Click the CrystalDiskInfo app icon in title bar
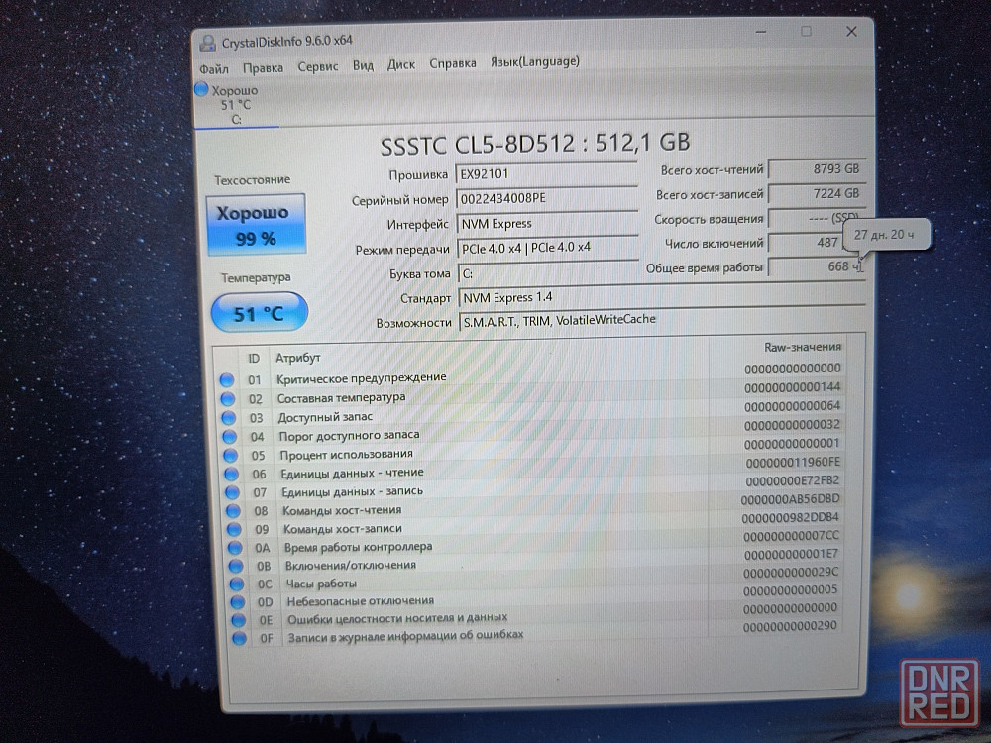Screen dimensions: 991x743 pos(207,42)
